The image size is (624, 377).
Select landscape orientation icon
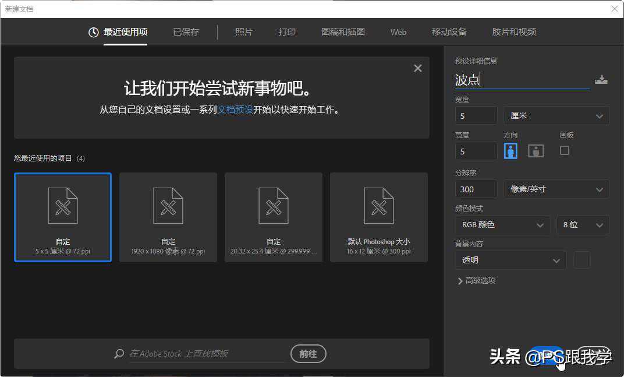(536, 151)
